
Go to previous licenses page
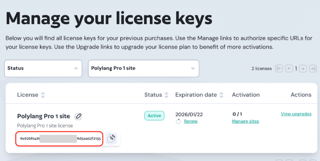(289, 69)
